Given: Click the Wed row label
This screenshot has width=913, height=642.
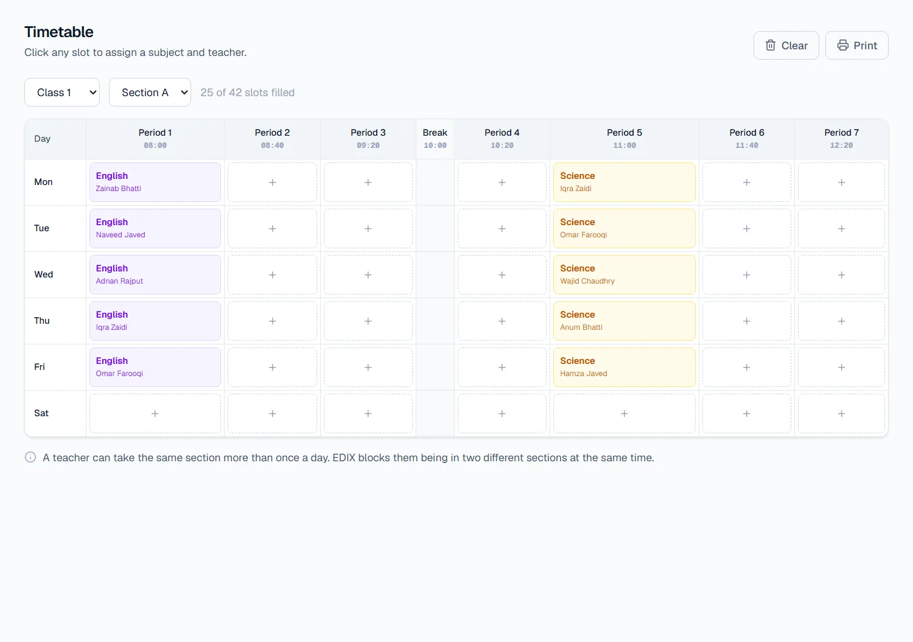Looking at the screenshot, I should click(44, 274).
